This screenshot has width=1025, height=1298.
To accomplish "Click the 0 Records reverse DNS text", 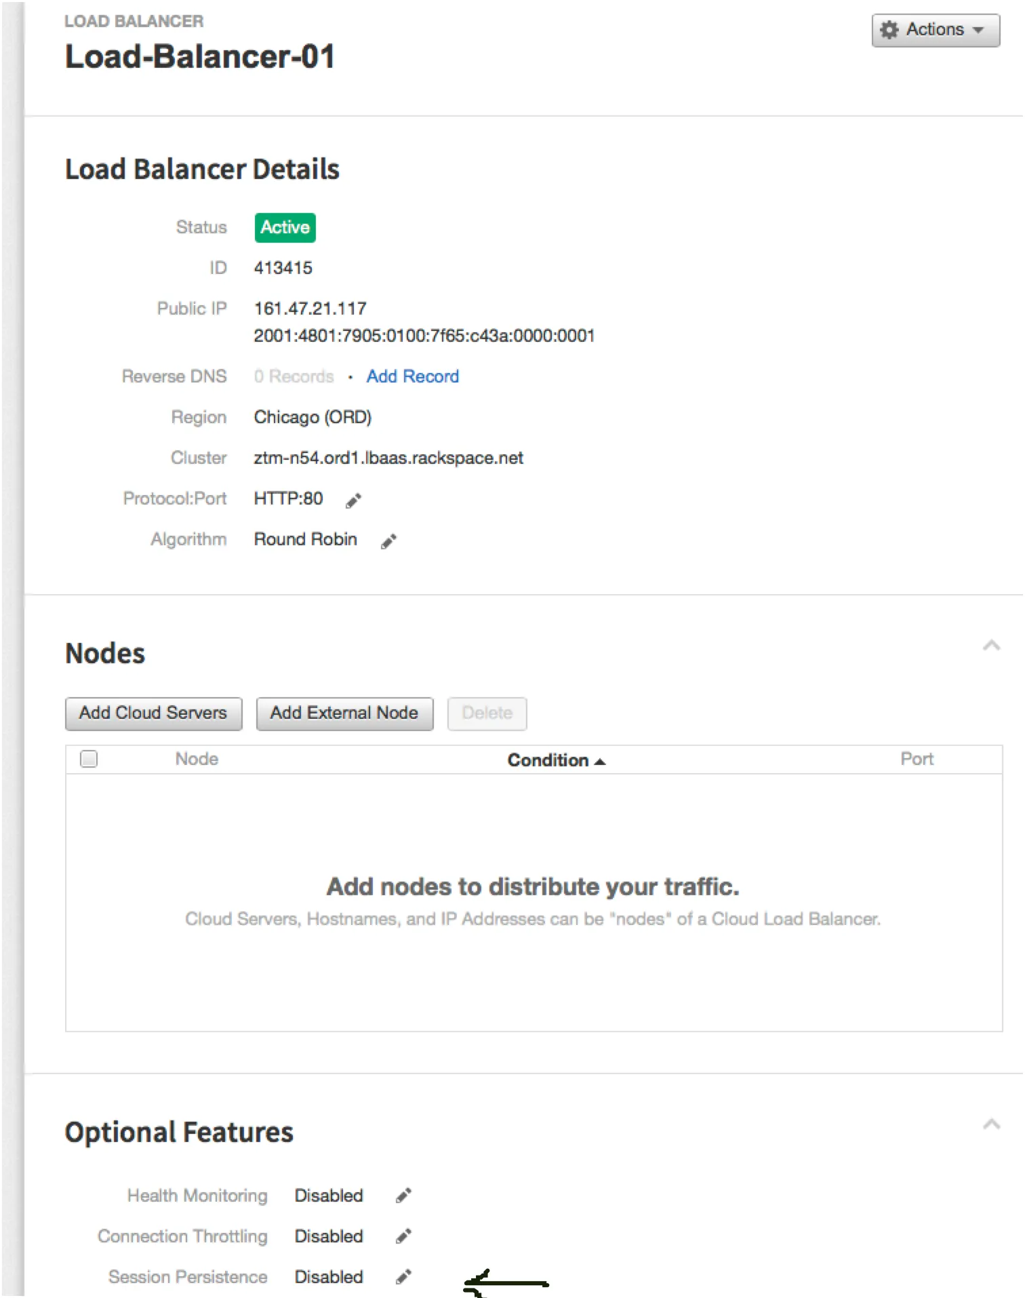I will tap(294, 376).
